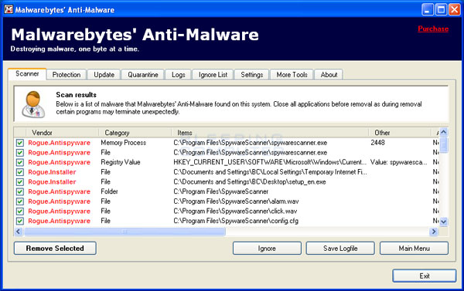Sort results by Items column header
Viewport: 464px width, 291px height.
[x=270, y=133]
